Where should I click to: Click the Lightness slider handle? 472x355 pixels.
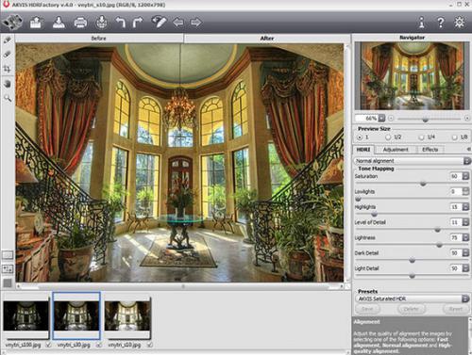tap(439, 245)
